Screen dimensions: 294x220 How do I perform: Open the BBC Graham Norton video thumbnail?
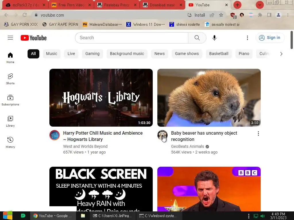coord(209,189)
